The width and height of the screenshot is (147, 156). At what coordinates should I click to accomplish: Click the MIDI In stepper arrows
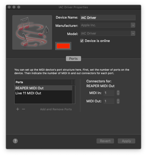(x=118, y=93)
